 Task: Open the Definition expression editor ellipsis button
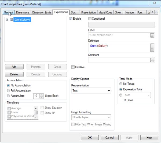[x=152, y=48]
